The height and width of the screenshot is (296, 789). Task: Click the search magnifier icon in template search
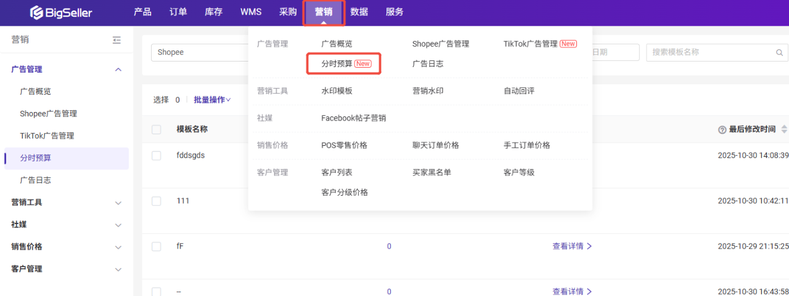point(779,53)
